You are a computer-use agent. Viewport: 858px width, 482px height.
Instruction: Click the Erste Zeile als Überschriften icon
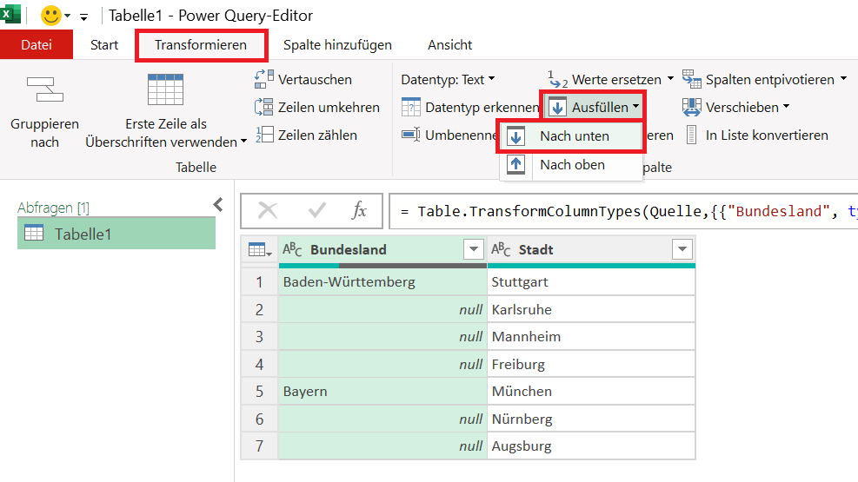pyautogui.click(x=165, y=89)
